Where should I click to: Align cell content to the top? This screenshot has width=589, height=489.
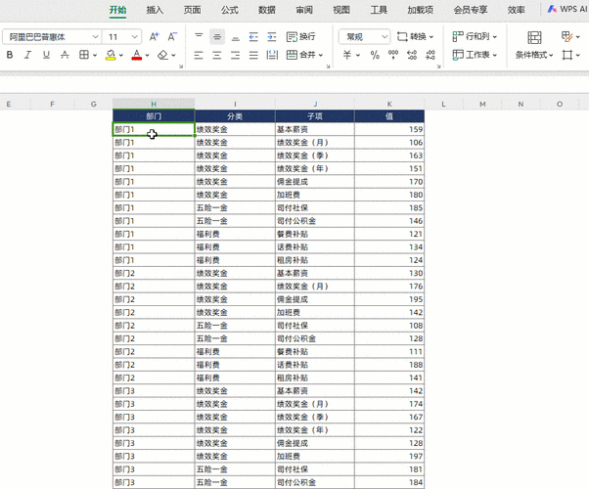199,36
